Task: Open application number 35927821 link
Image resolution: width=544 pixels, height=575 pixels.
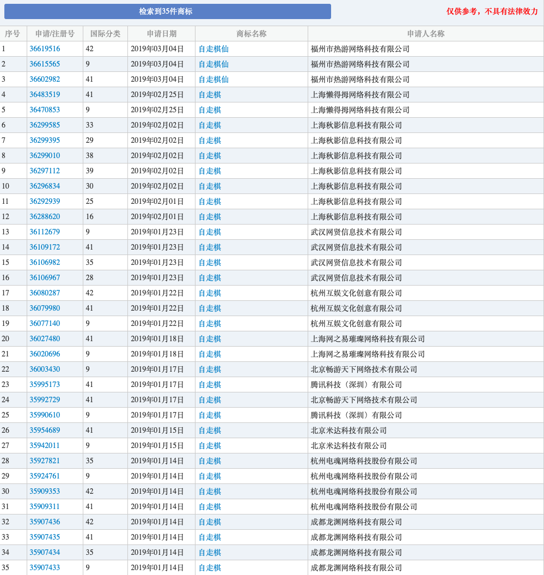Action: 45,461
